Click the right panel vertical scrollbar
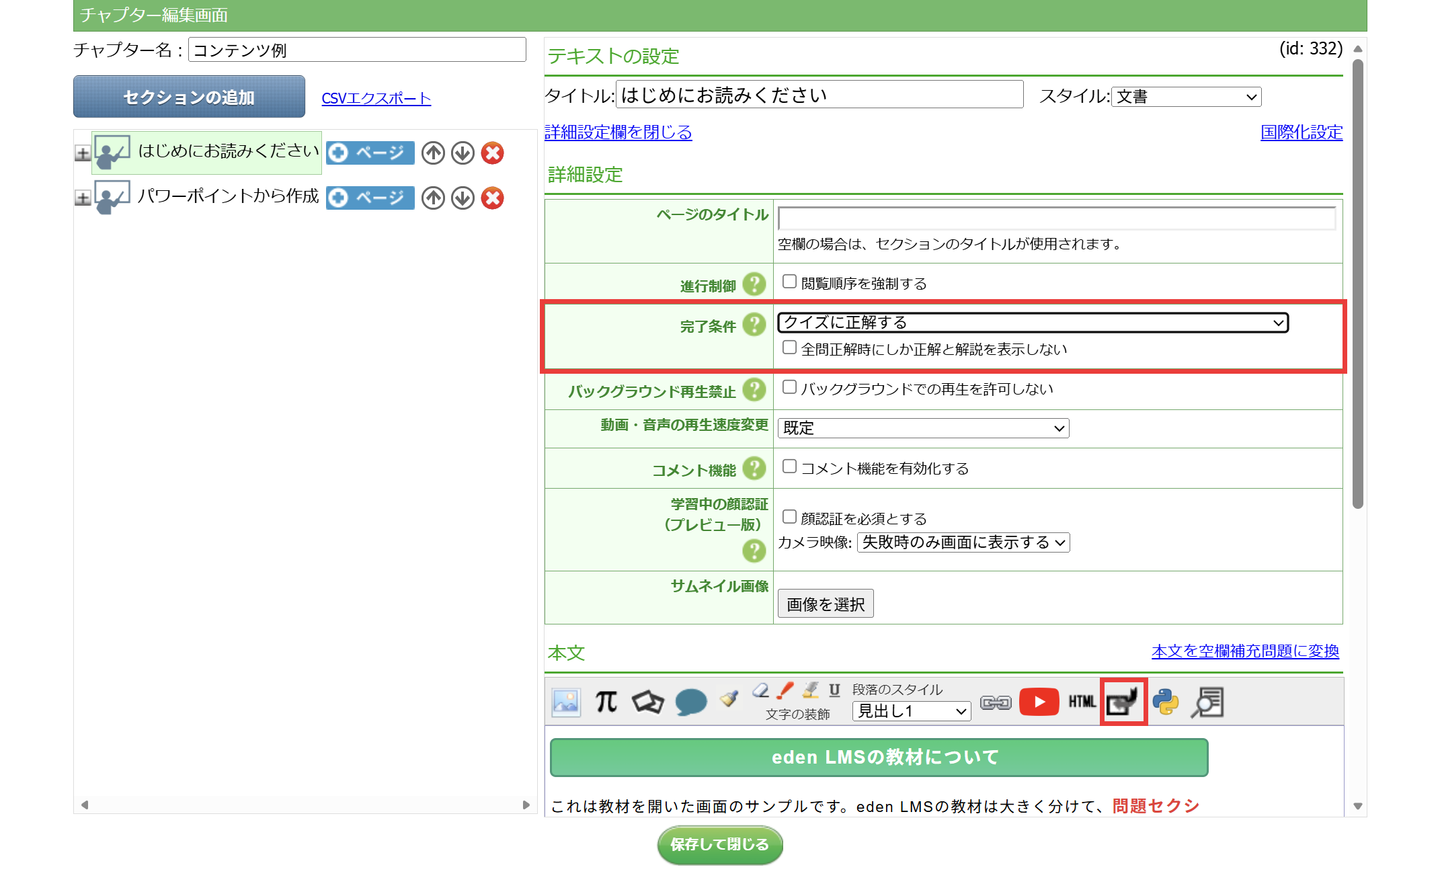Image resolution: width=1440 pixels, height=892 pixels. coord(1358,282)
